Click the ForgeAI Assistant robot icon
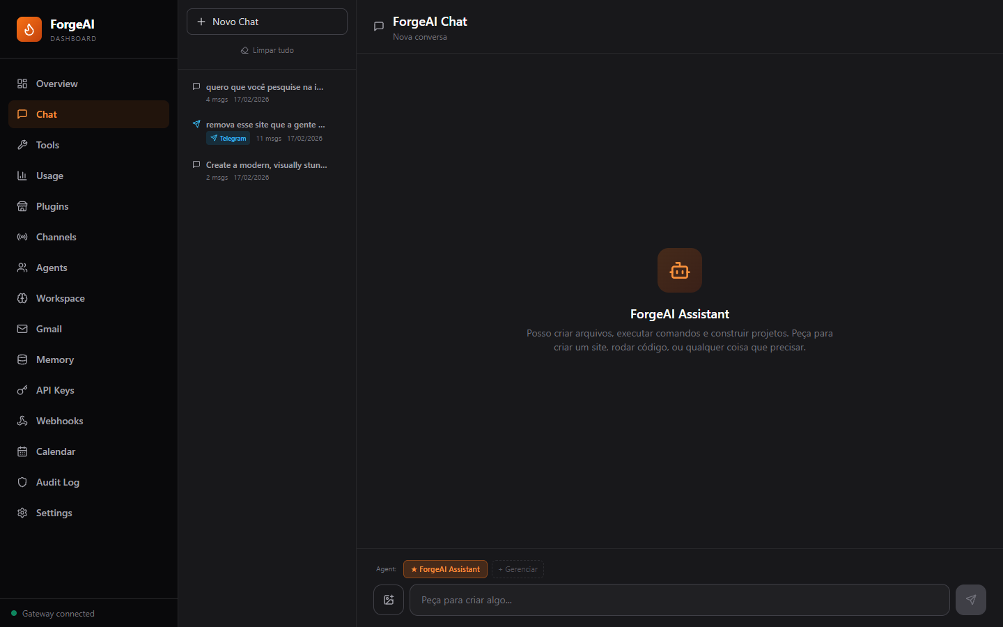Image resolution: width=1003 pixels, height=627 pixels. click(x=679, y=270)
